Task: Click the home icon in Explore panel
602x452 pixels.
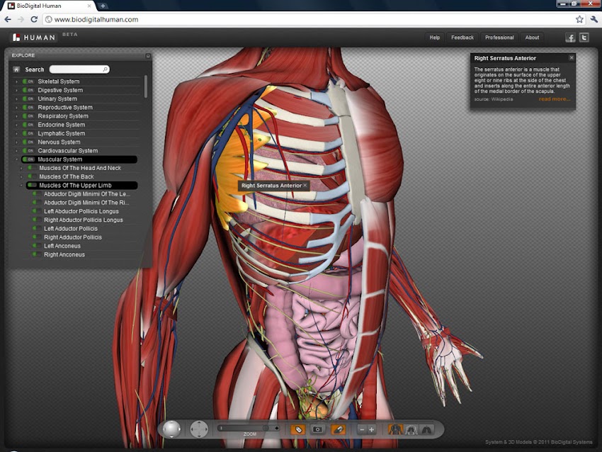Action: (16, 69)
